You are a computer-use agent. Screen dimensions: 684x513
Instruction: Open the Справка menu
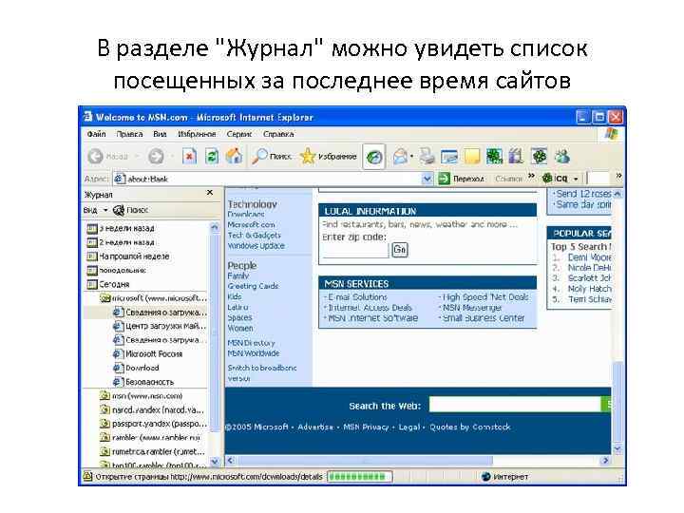(278, 134)
